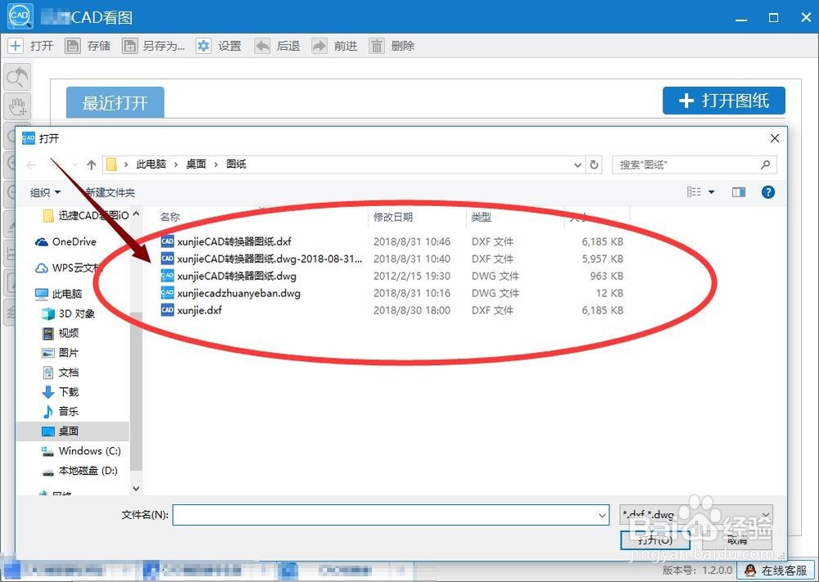Viewport: 819px width, 582px height.
Task: Click the up-folder arrow in dialog
Action: pos(92,165)
